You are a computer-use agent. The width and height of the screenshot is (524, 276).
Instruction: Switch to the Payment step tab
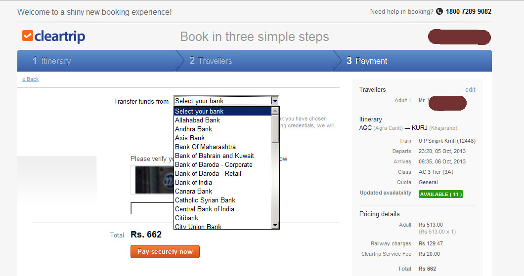[367, 61]
